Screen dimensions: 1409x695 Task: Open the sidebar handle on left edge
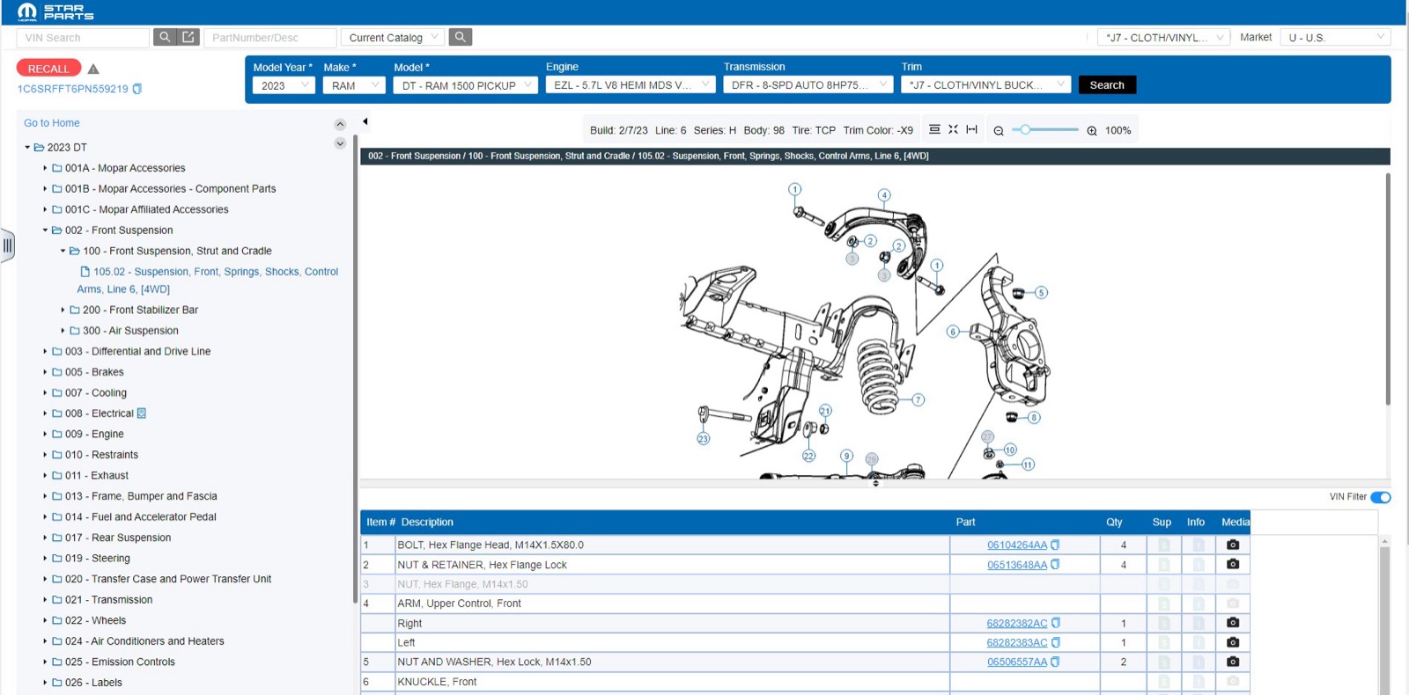tap(8, 245)
